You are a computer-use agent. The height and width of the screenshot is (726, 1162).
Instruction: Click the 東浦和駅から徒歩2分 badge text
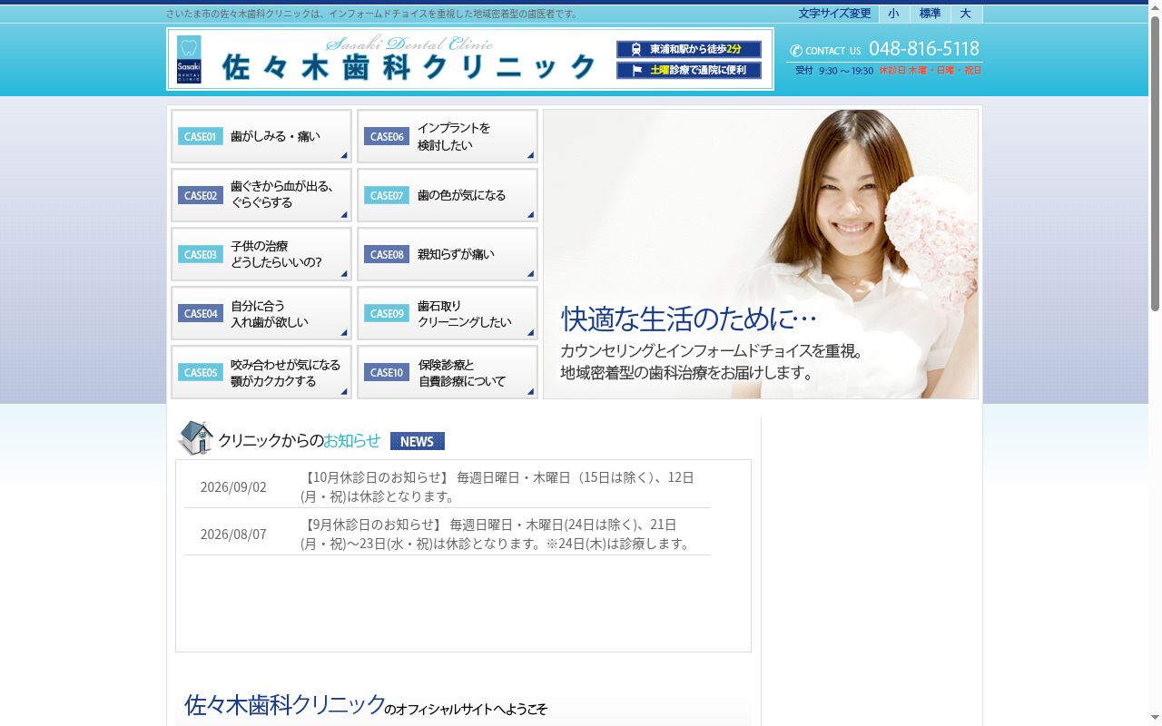pyautogui.click(x=695, y=50)
